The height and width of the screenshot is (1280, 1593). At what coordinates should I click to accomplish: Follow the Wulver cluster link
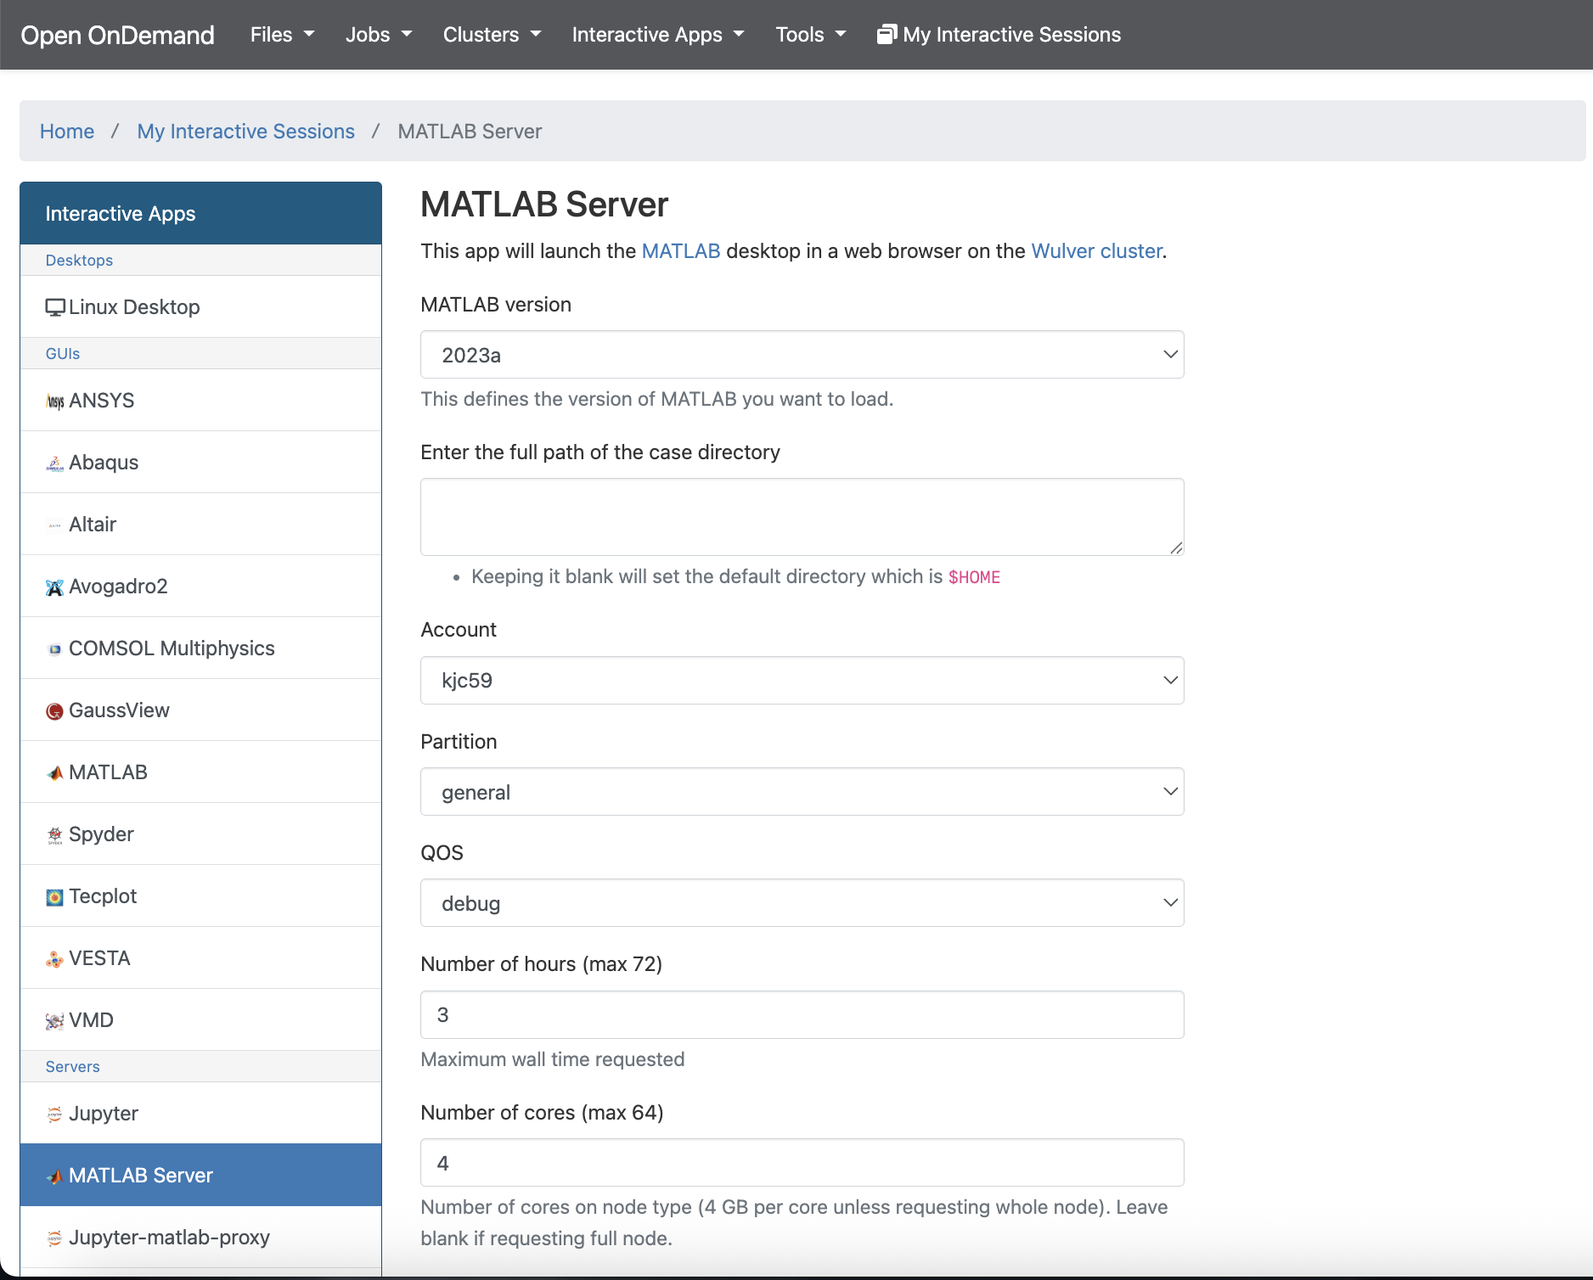coord(1096,251)
